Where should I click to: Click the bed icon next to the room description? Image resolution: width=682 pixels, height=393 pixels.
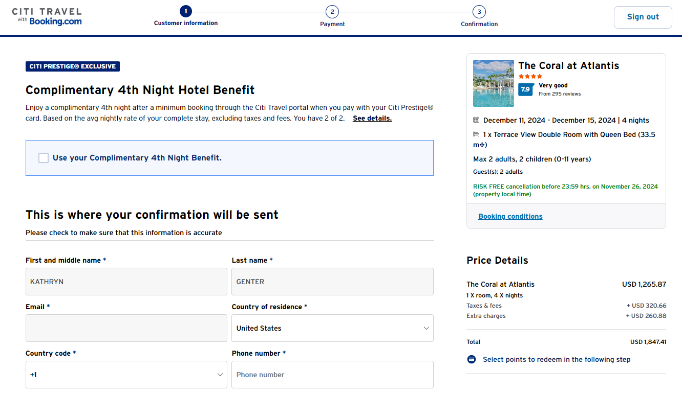coord(475,134)
